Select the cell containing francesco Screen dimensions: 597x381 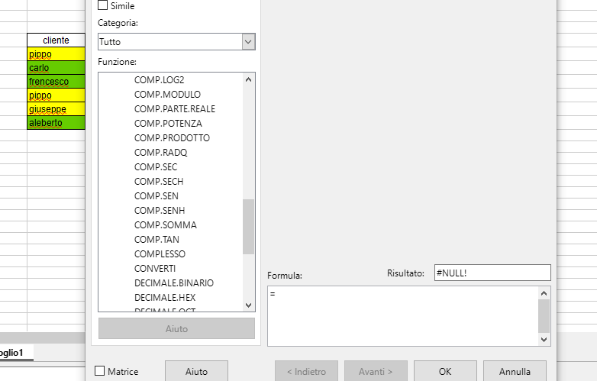(56, 82)
